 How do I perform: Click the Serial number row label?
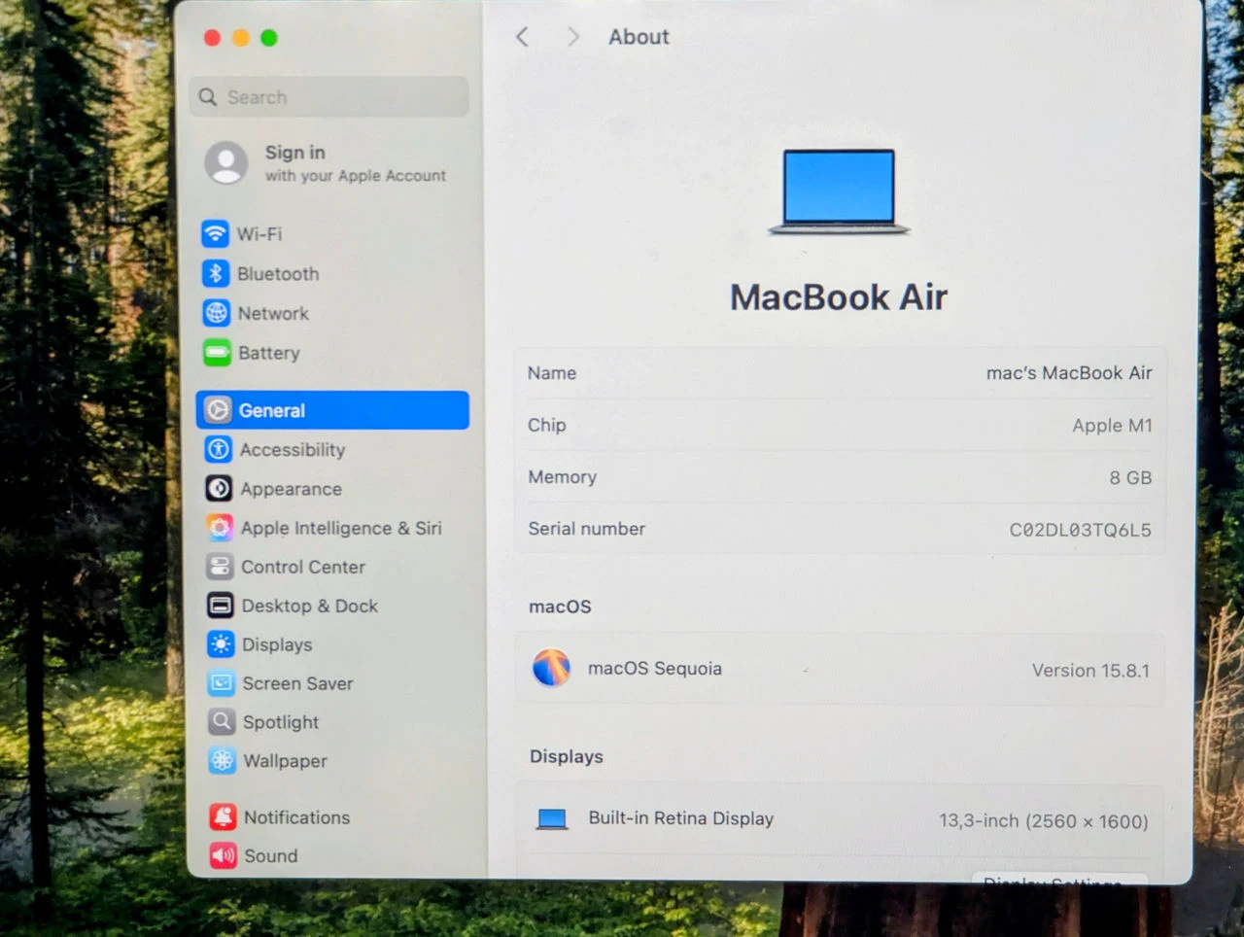587,529
